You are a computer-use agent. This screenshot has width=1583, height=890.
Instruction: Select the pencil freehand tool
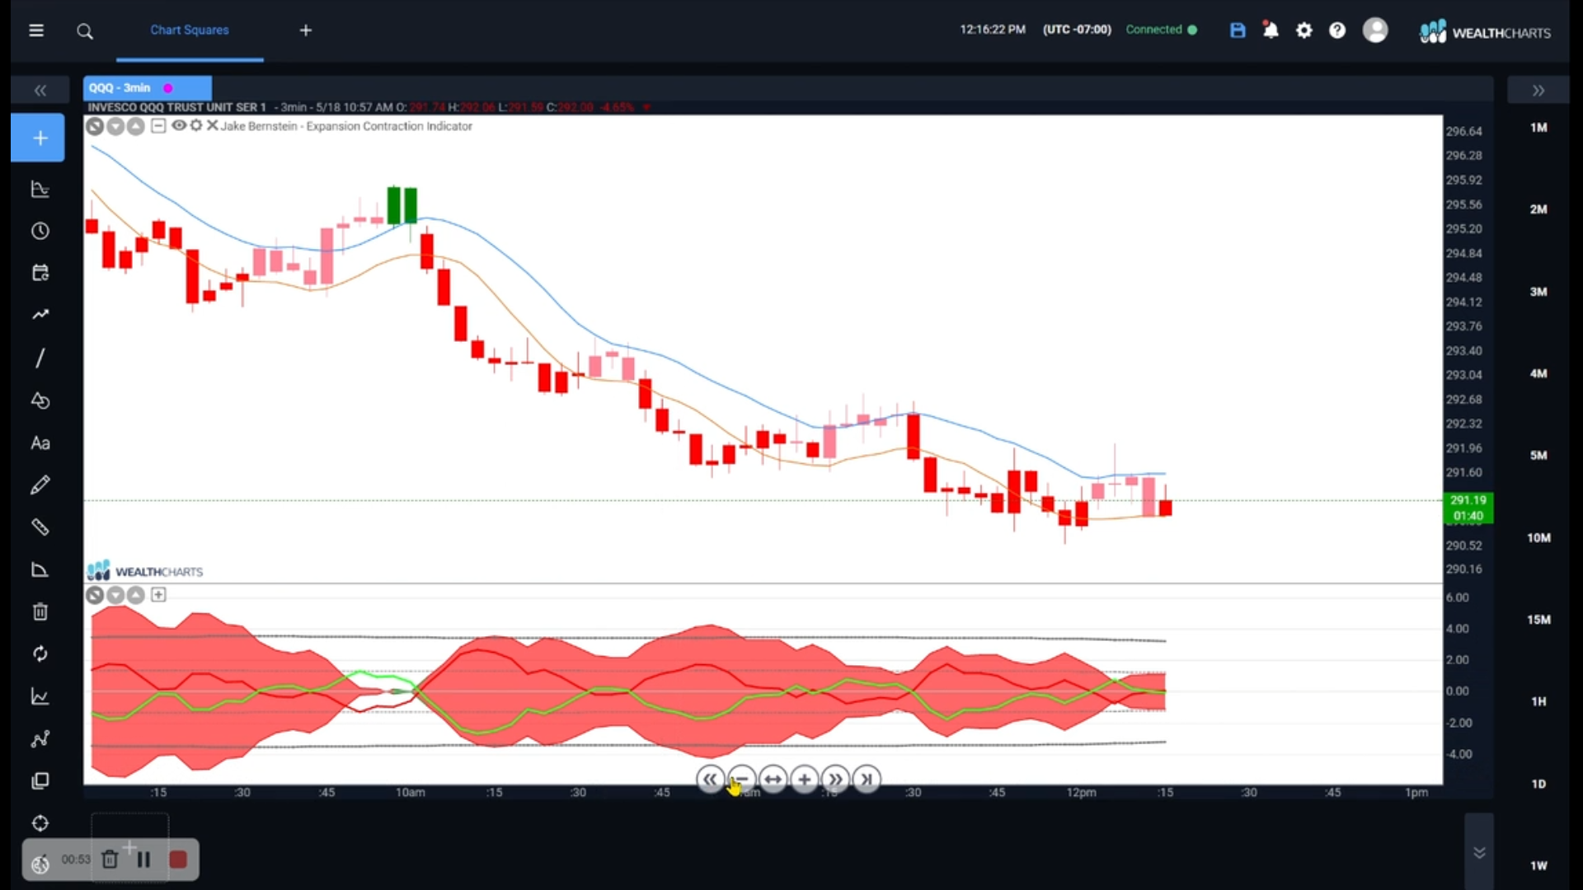coord(40,485)
